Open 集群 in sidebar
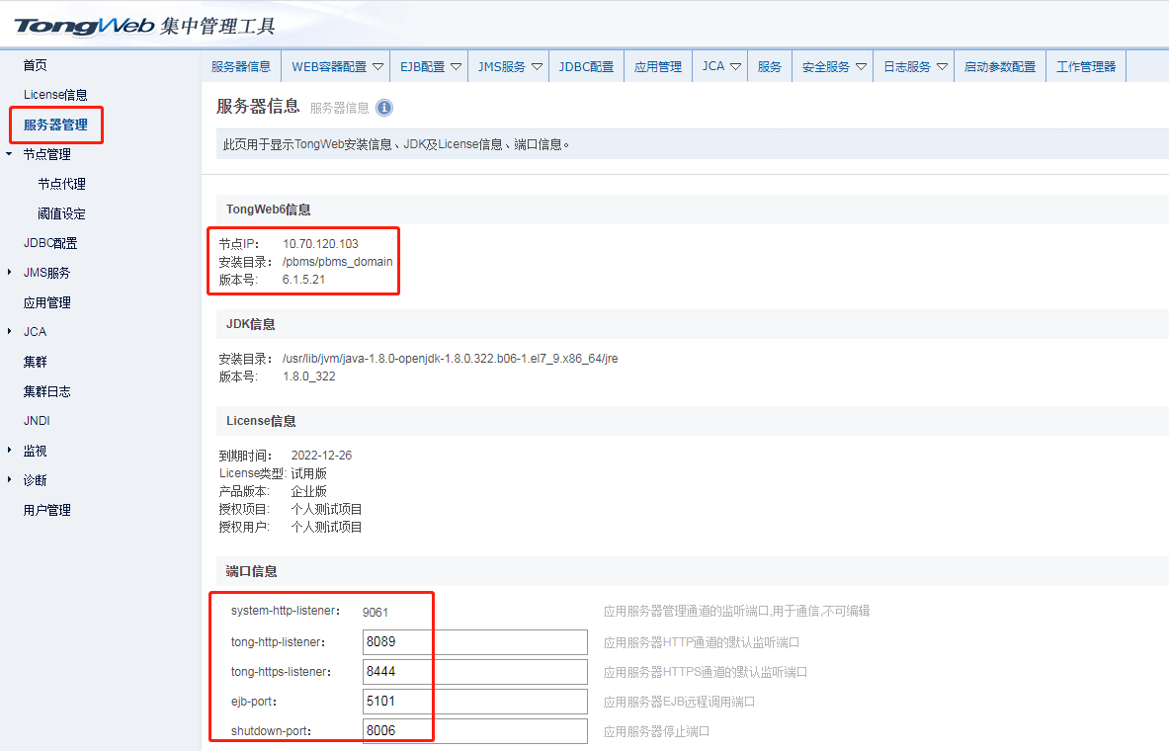1169x751 pixels. click(x=35, y=362)
